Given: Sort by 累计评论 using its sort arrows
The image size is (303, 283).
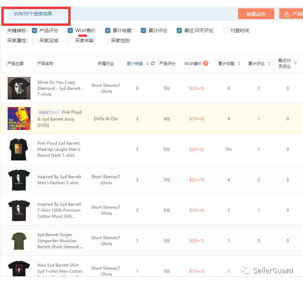Looking at the screenshot, I should click(x=269, y=63).
